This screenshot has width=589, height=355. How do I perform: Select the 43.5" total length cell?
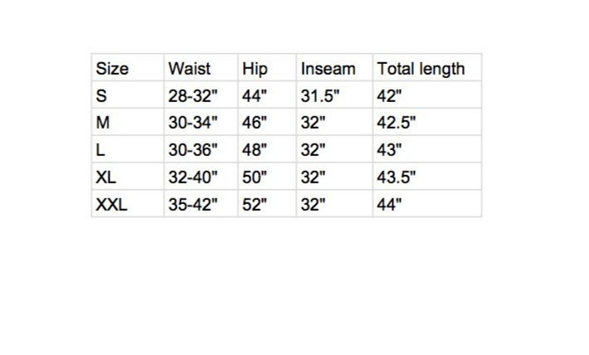(x=396, y=177)
